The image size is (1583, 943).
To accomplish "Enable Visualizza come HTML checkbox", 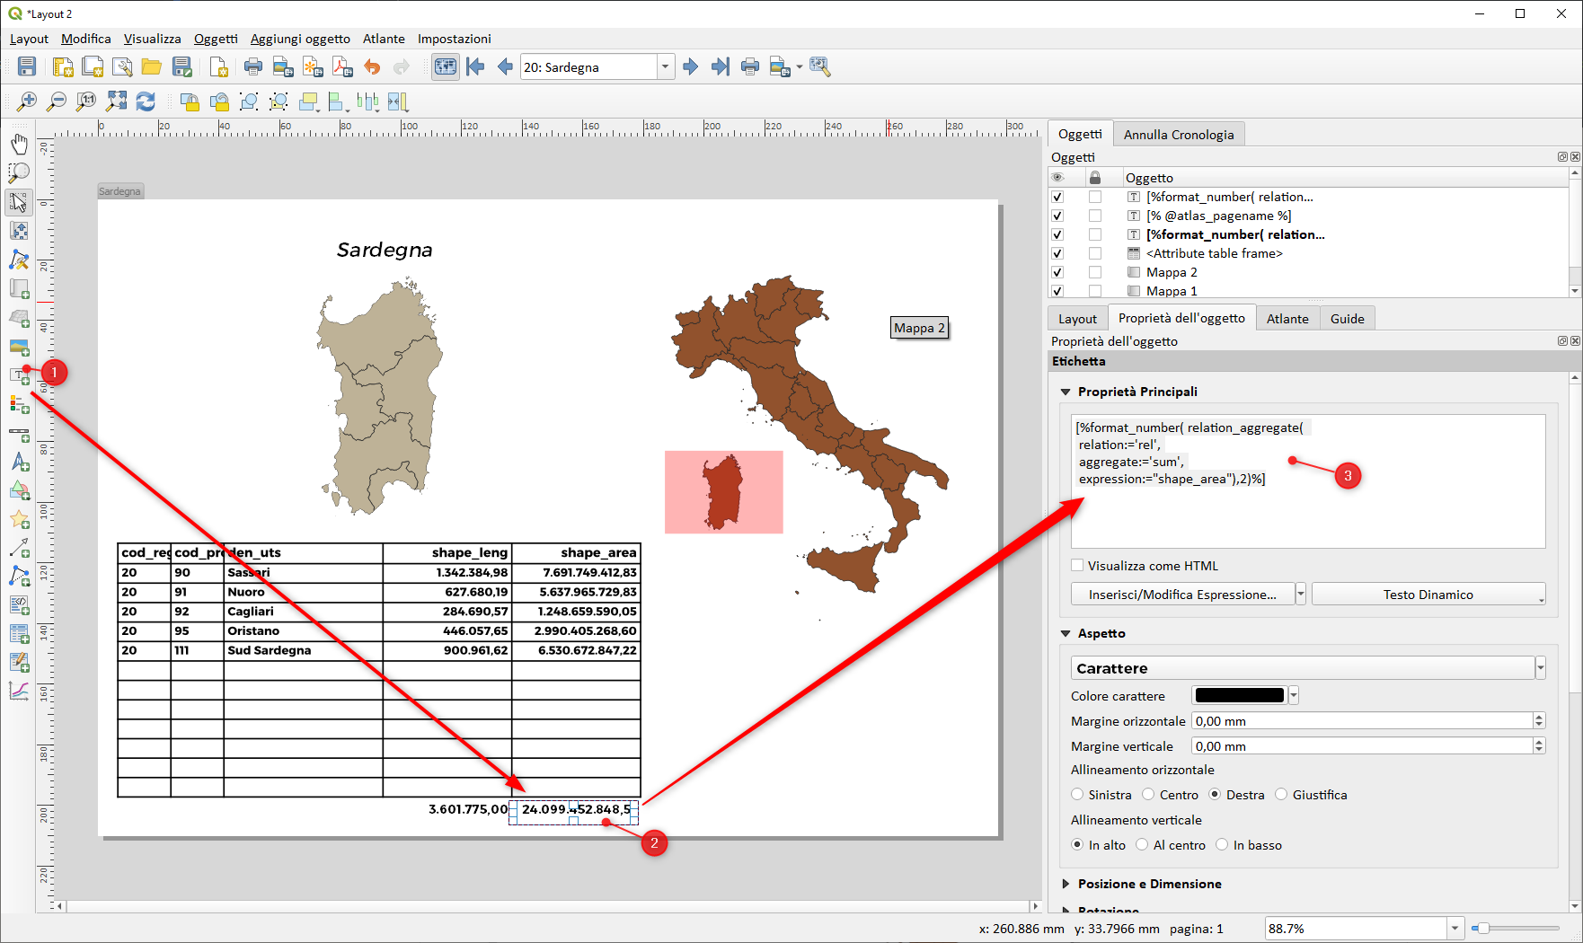I will coord(1077,566).
